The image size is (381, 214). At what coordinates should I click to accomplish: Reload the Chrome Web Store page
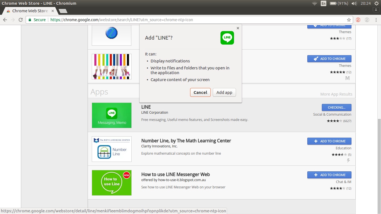(20, 20)
